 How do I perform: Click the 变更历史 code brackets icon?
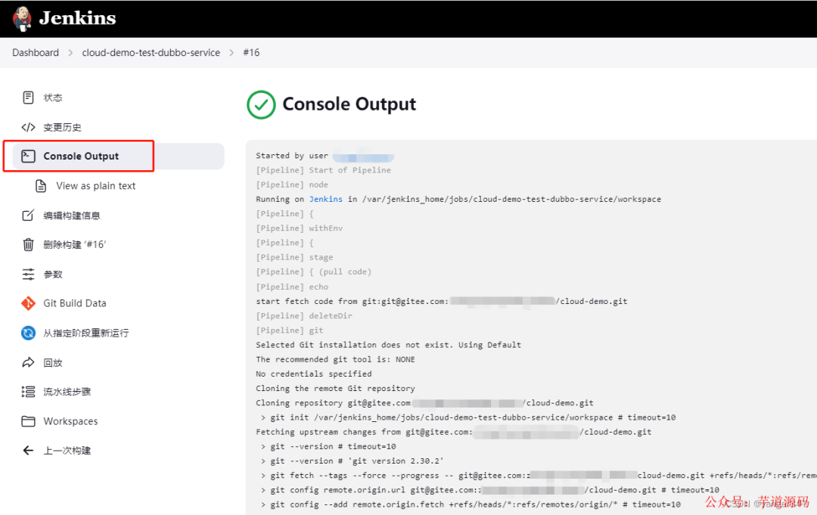click(x=28, y=127)
